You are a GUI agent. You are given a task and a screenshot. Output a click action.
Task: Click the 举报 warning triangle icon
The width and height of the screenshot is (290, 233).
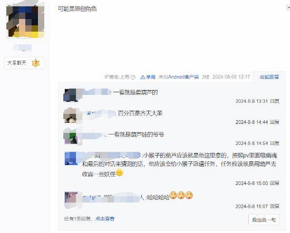tap(142, 77)
